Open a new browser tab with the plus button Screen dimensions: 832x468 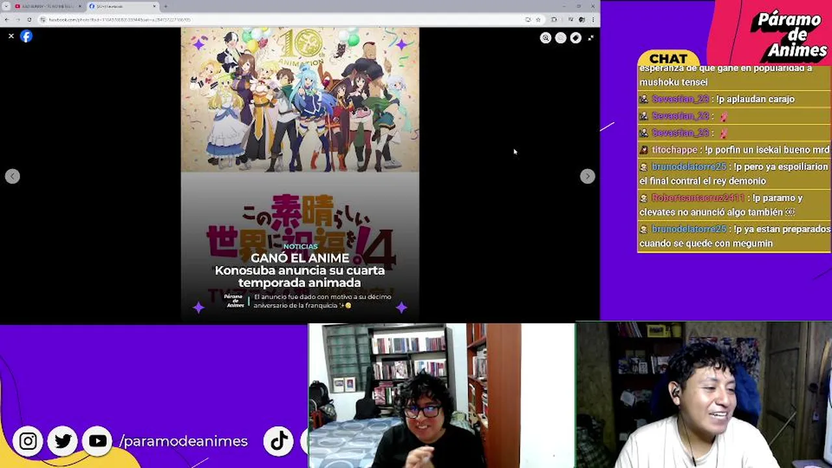tap(165, 6)
